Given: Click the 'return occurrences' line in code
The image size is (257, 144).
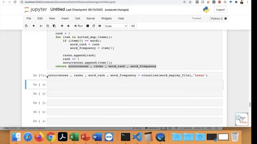Looking at the screenshot, I should 106,66.
